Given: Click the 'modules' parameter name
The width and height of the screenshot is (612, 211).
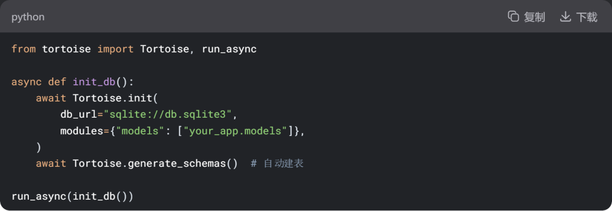Looking at the screenshot, I should (82, 131).
